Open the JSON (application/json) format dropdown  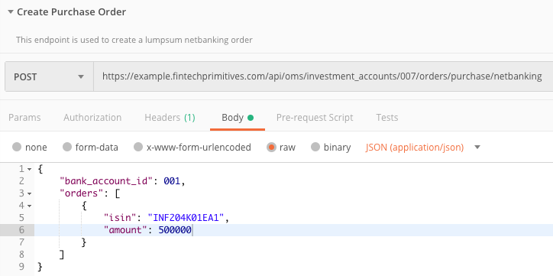point(423,148)
